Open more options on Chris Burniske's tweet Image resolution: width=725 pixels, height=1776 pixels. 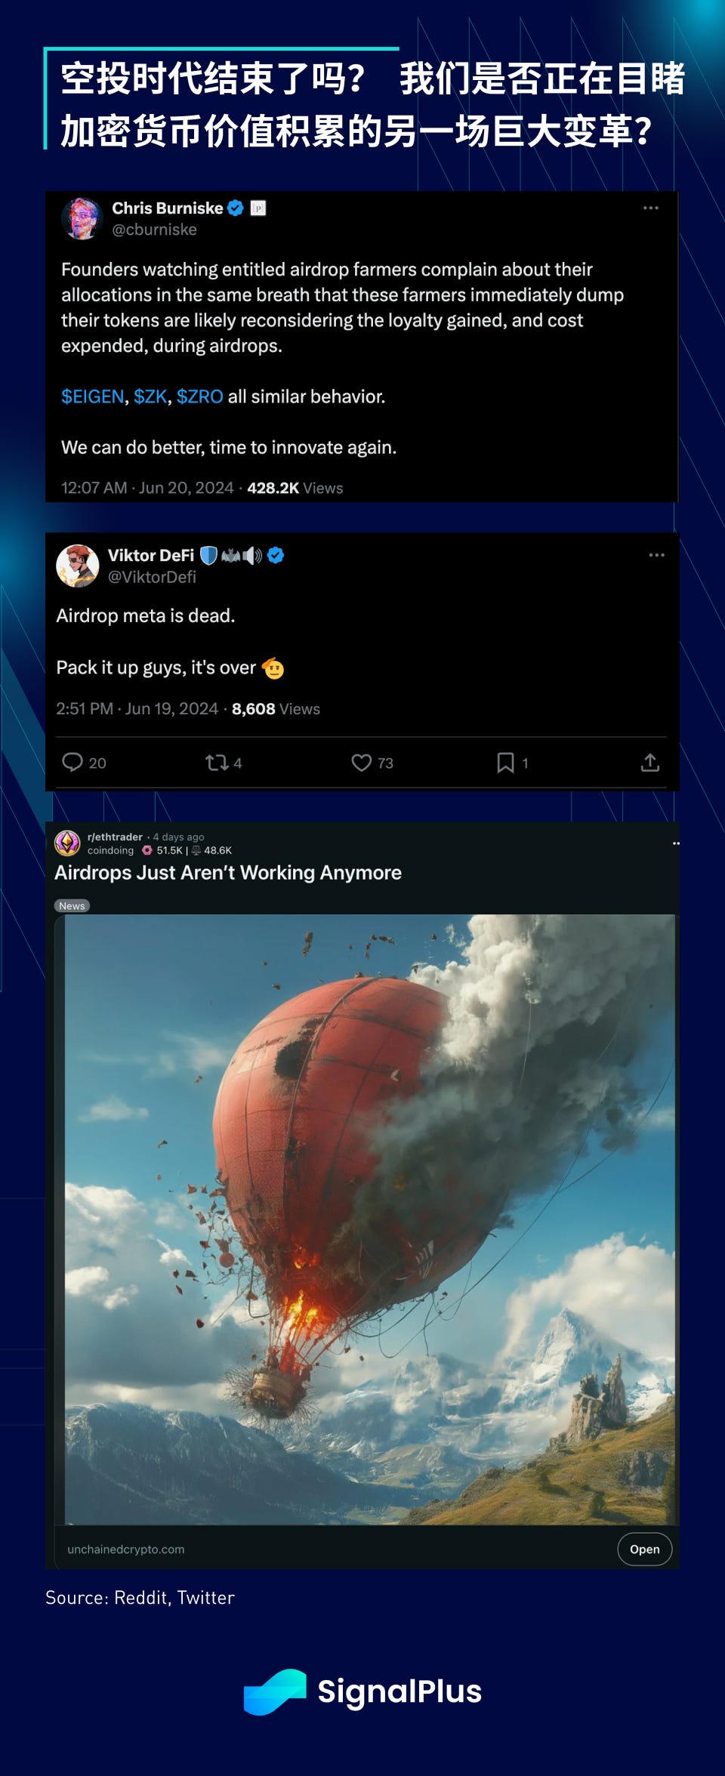651,208
